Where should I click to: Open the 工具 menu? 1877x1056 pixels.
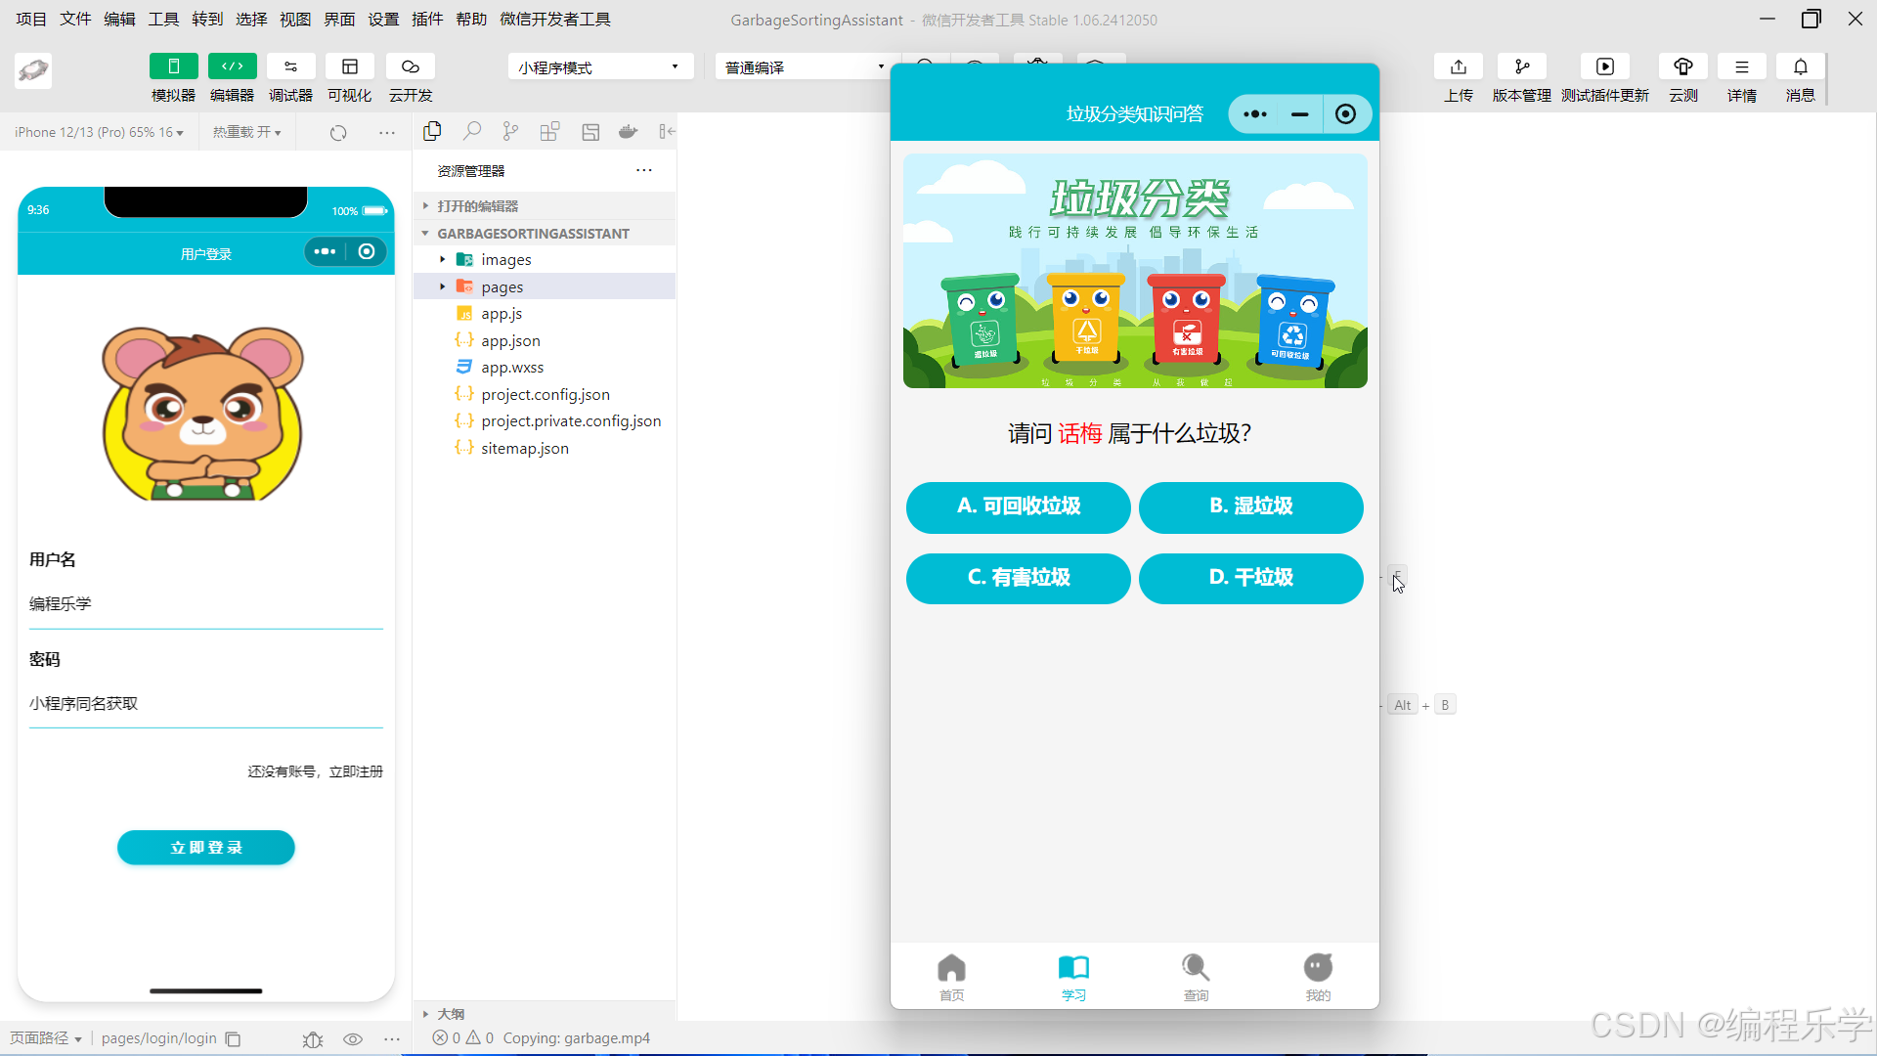click(163, 19)
